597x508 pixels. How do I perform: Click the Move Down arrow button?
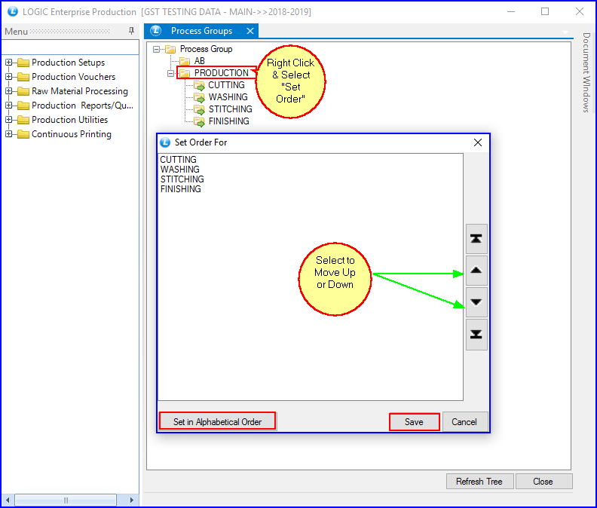point(476,302)
